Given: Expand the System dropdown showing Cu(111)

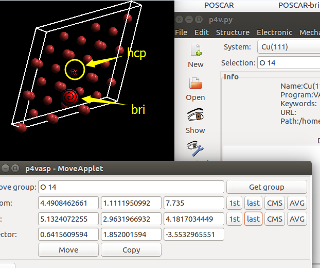Looking at the screenshot, I should click(287, 47).
